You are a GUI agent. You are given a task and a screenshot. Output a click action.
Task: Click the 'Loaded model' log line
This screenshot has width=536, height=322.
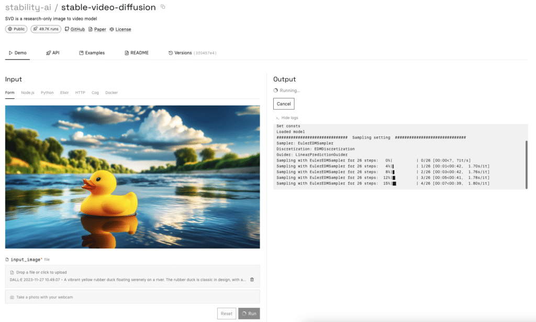pyautogui.click(x=291, y=132)
